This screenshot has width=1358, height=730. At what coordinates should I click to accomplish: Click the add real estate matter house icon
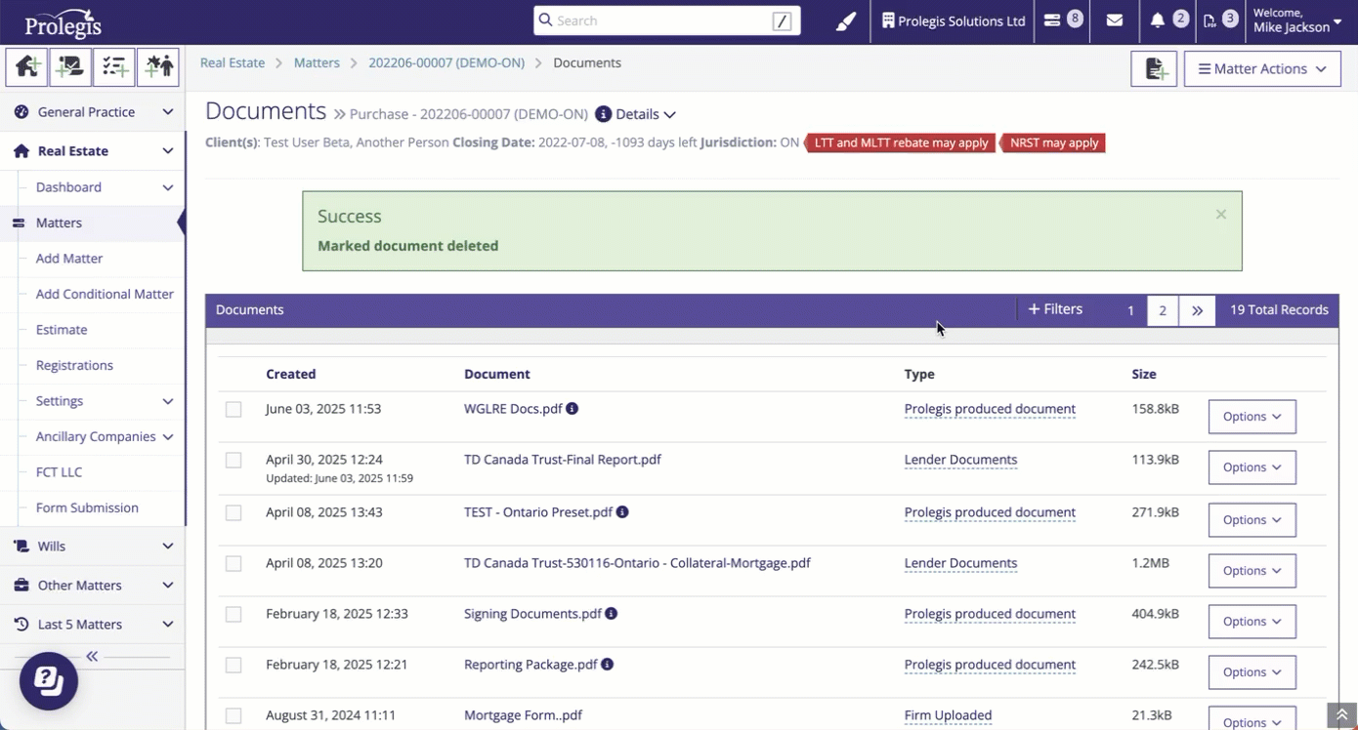[x=27, y=66]
